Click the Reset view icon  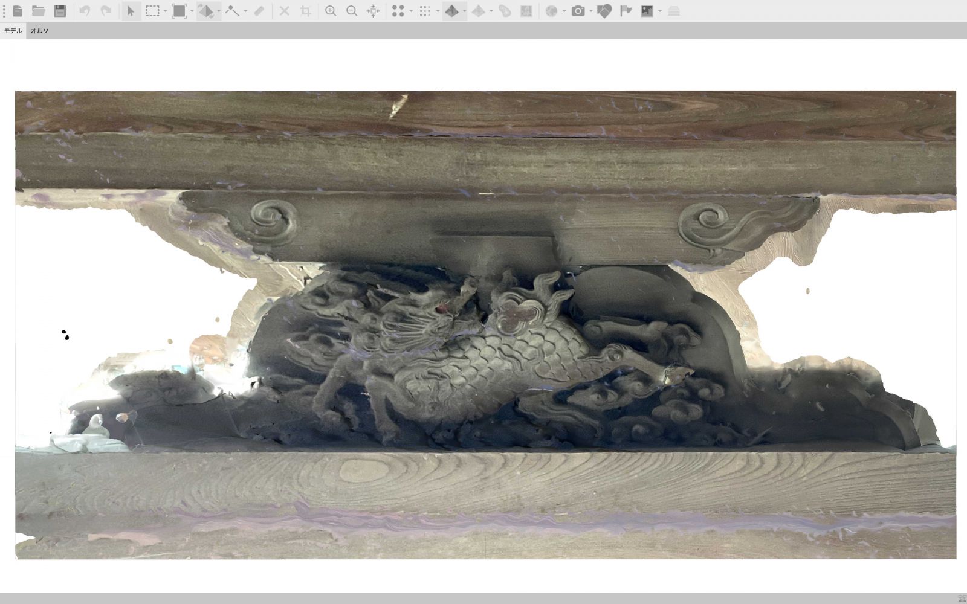374,11
